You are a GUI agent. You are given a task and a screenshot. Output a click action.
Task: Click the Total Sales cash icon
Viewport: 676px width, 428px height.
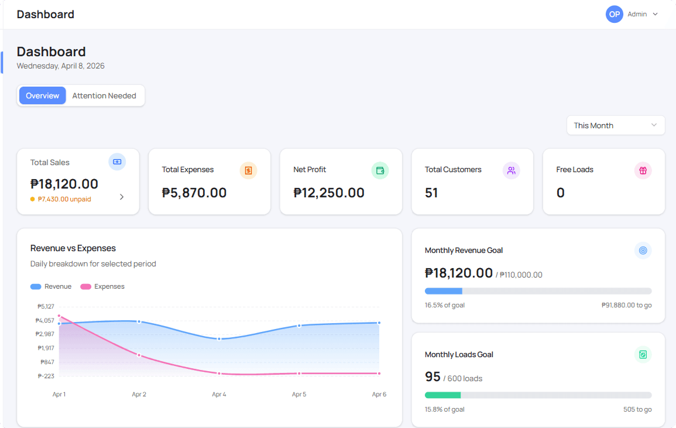pyautogui.click(x=117, y=162)
